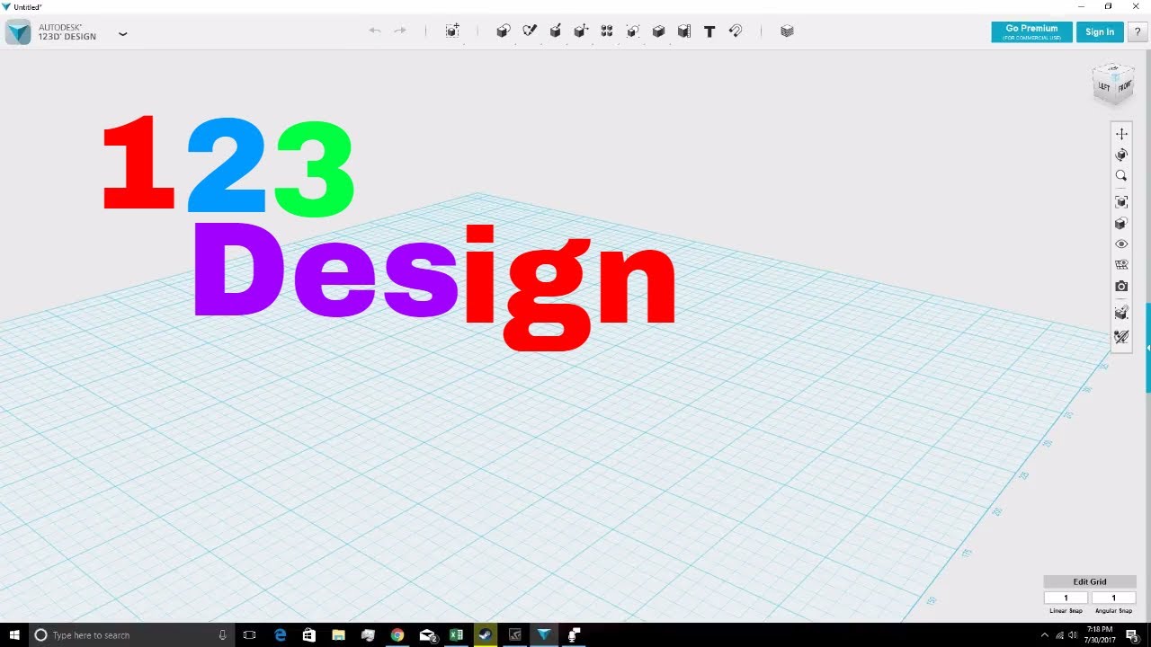Expand the collapsed side panel arrow on the right edge
The height and width of the screenshot is (647, 1151).
point(1148,348)
